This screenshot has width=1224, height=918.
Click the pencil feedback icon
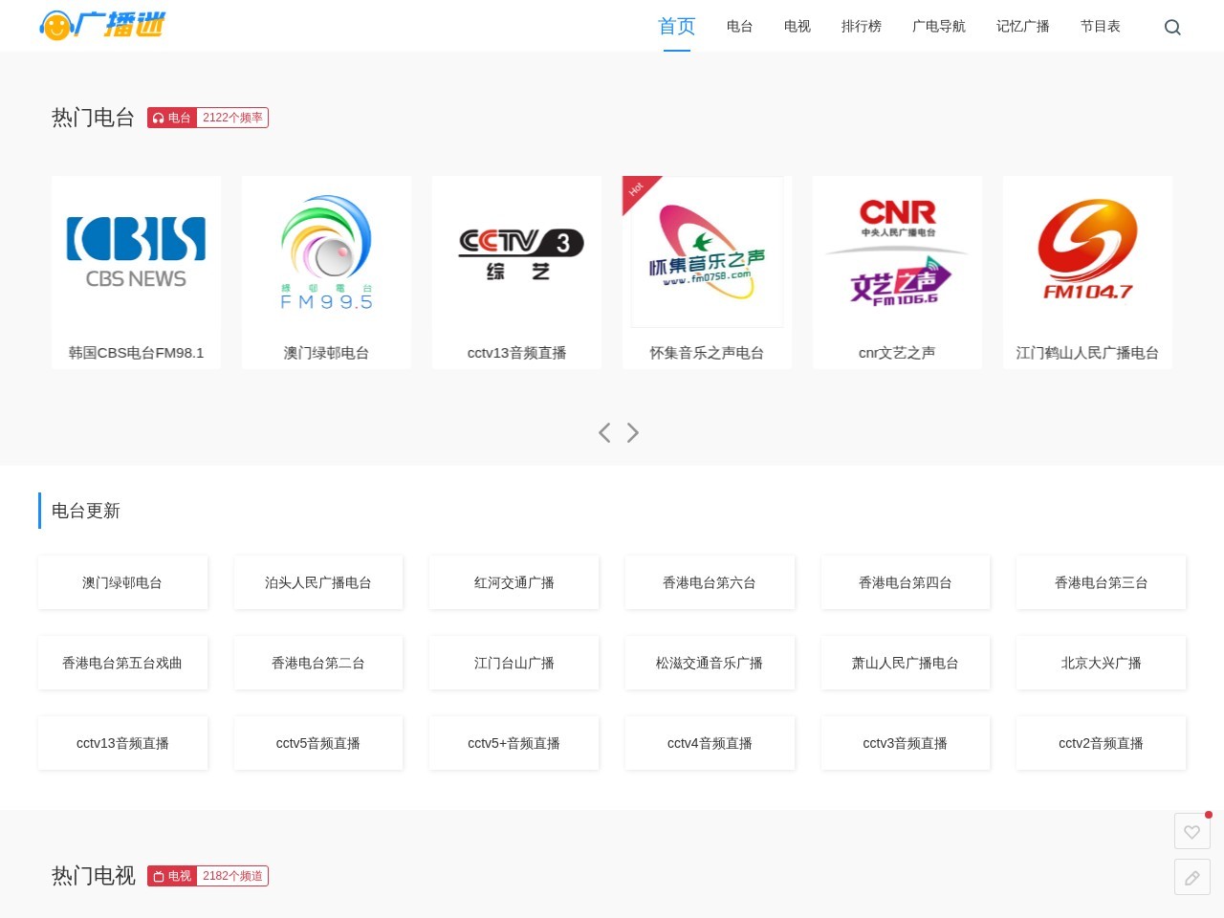click(1192, 877)
